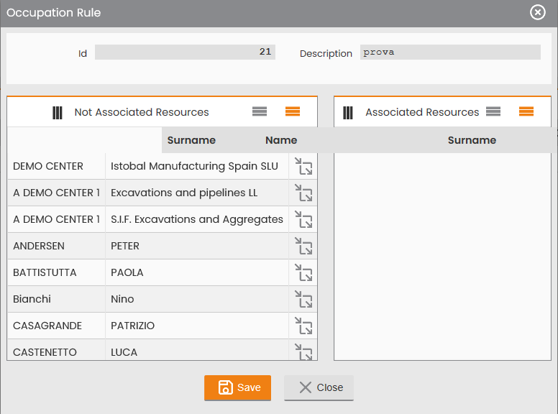Open column chooser icon in Not Associated Resources

(x=58, y=112)
